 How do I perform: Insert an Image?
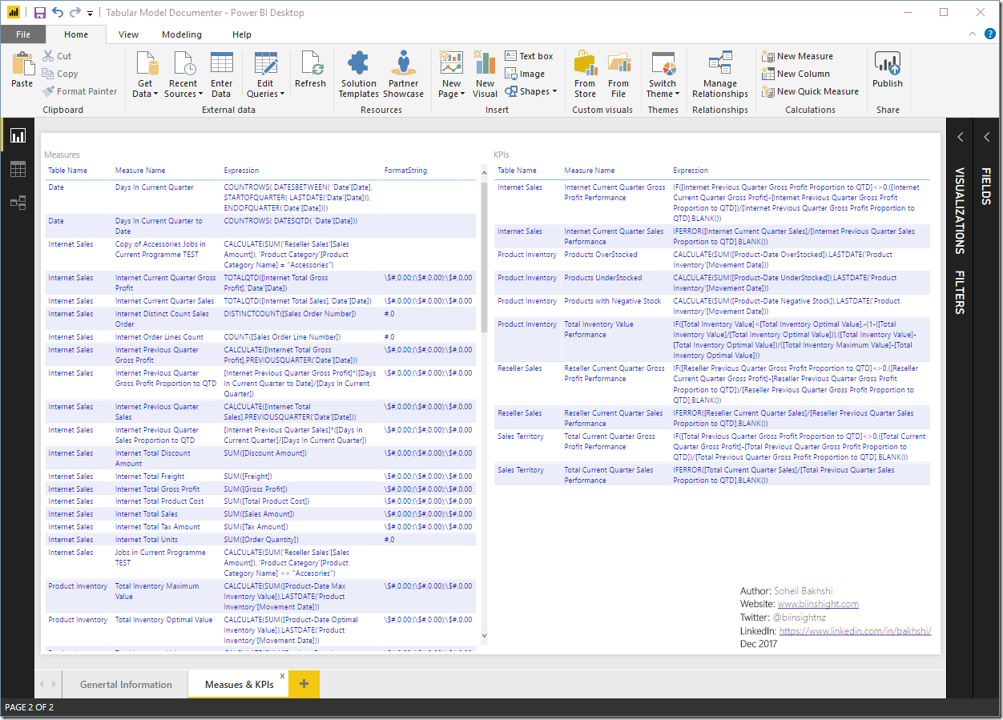click(x=525, y=74)
